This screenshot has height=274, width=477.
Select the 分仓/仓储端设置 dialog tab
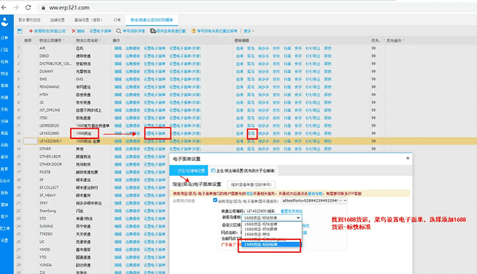(189, 170)
